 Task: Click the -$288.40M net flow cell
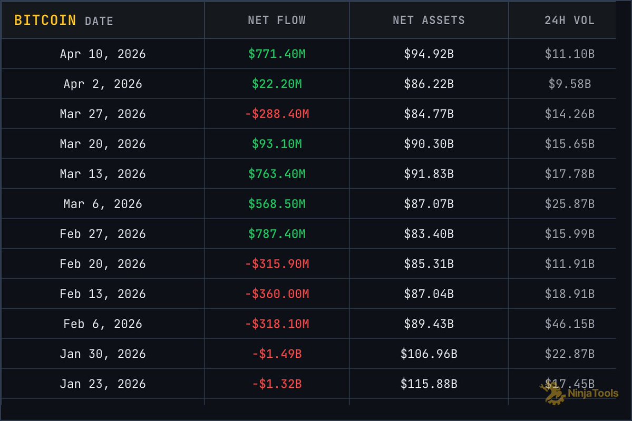pyautogui.click(x=277, y=114)
